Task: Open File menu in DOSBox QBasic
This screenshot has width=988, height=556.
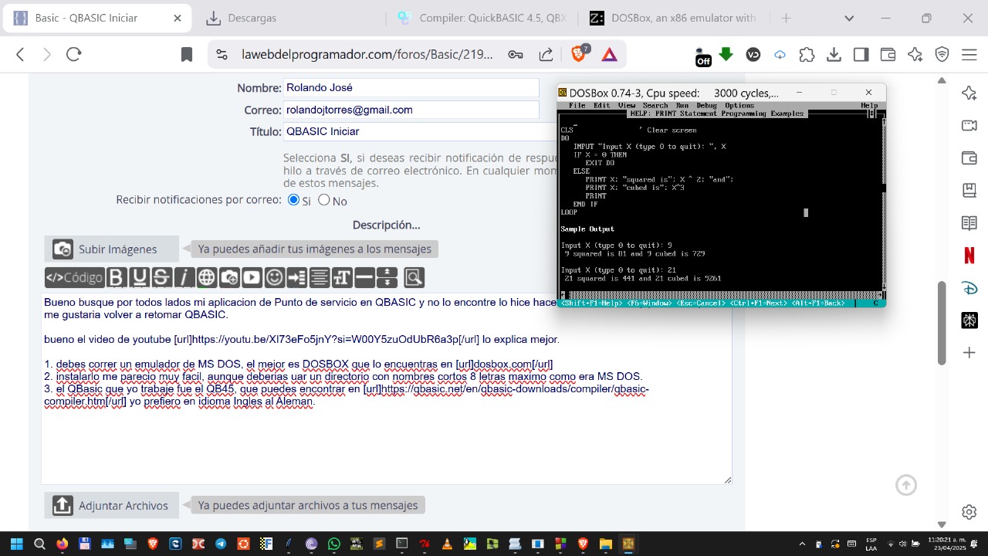Action: tap(577, 106)
